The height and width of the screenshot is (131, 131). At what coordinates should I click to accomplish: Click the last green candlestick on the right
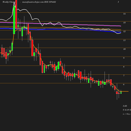[x=121, y=92]
